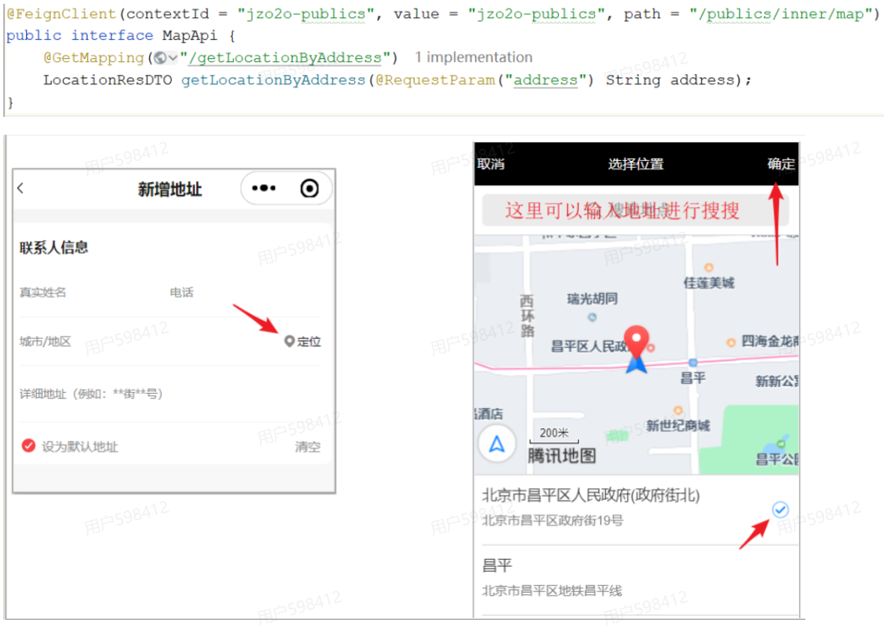This screenshot has height=628, width=896.
Task: Focus the 电话 input field
Action: (182, 293)
